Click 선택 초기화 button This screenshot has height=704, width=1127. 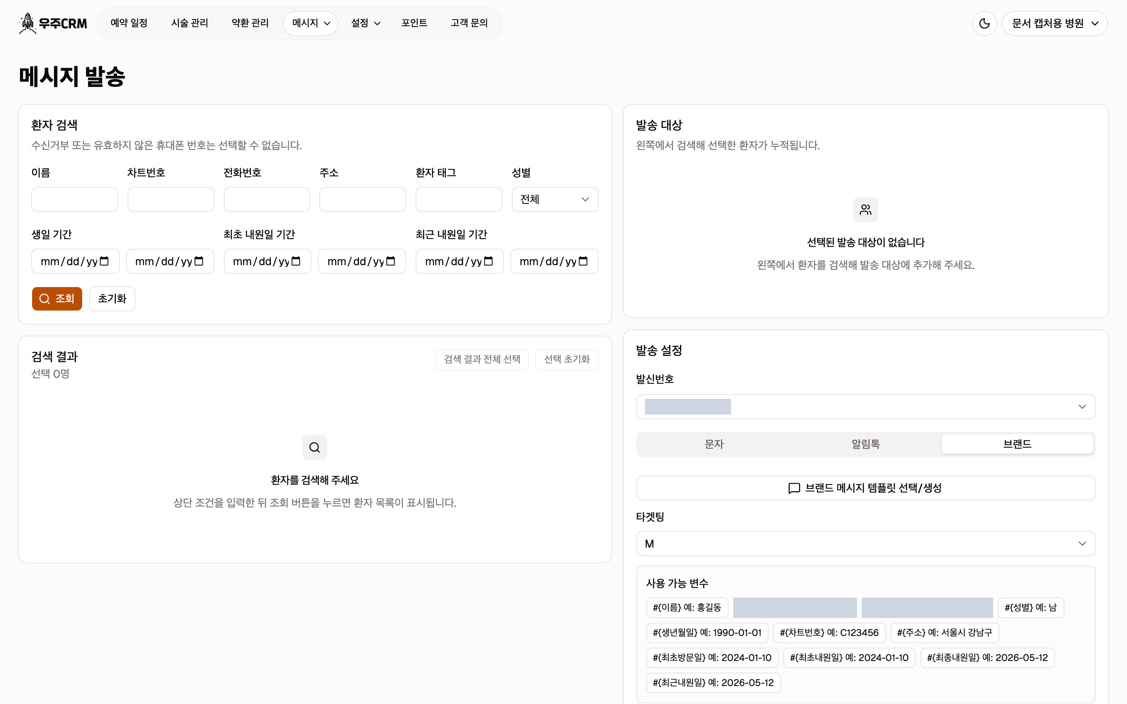567,359
